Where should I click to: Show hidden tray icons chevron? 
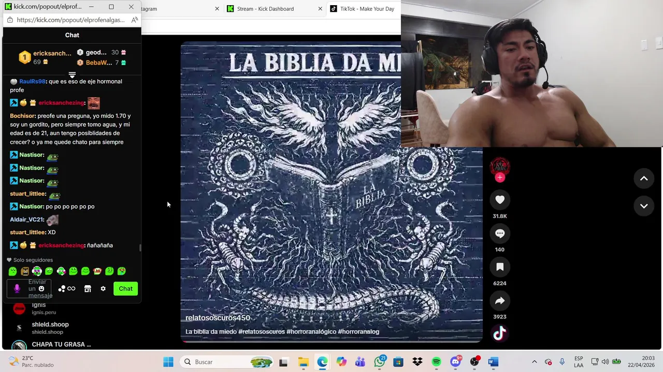click(535, 362)
